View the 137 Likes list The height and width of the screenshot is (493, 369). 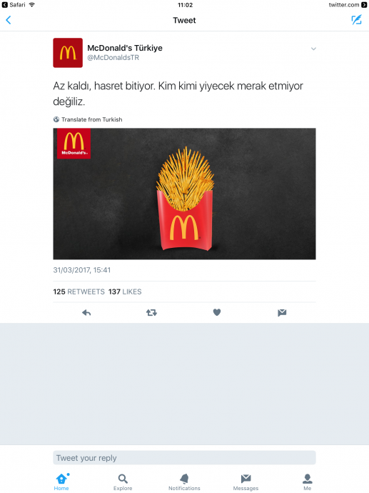[x=125, y=292]
